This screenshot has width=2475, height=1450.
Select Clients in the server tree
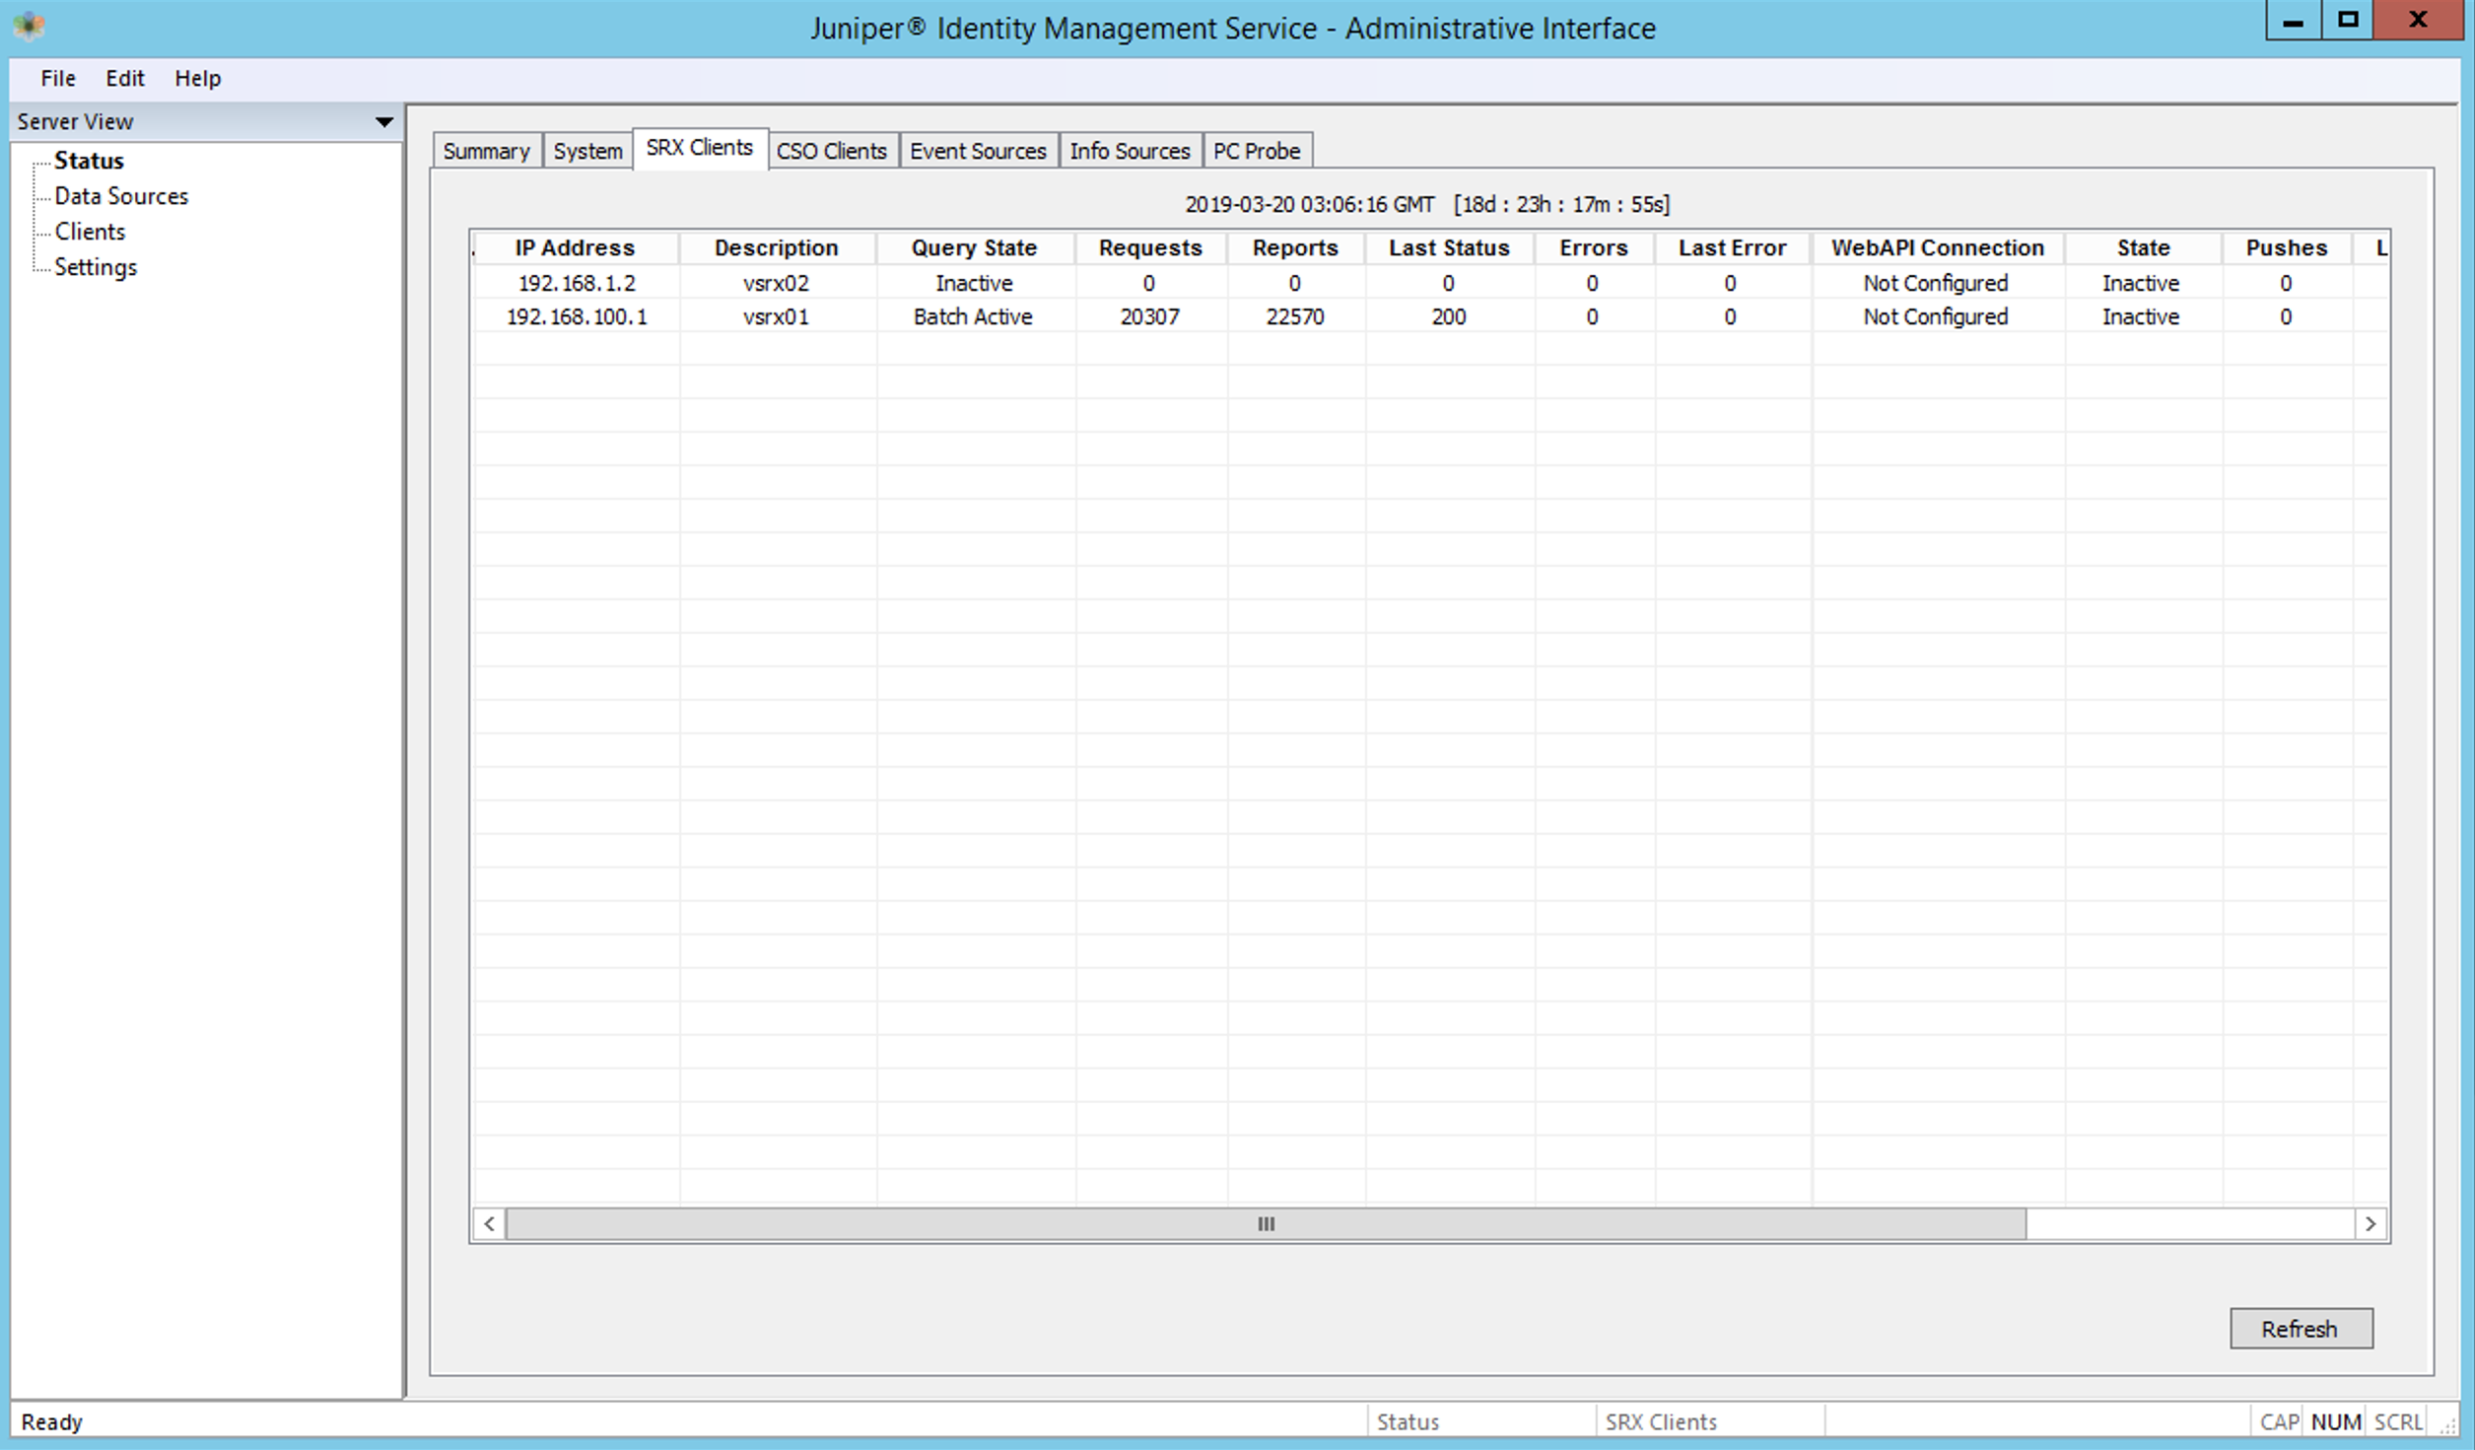[90, 232]
